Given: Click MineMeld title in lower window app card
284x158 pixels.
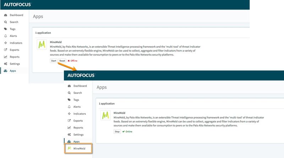Looking at the screenshot, I should (x=119, y=113).
